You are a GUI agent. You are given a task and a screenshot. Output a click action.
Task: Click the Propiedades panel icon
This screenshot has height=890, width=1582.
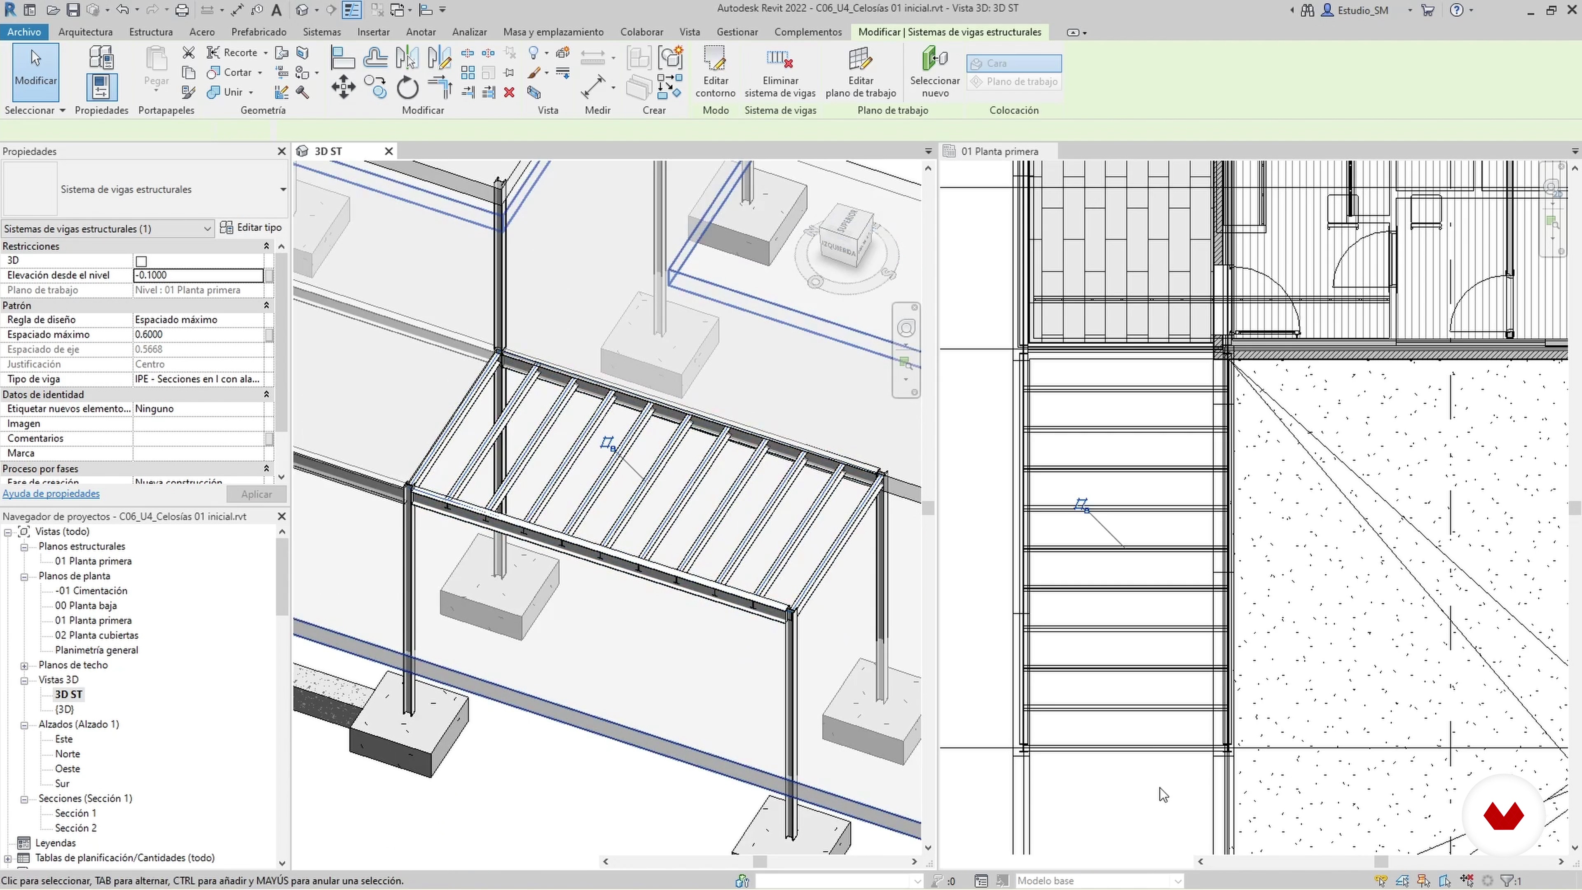pyautogui.click(x=101, y=87)
